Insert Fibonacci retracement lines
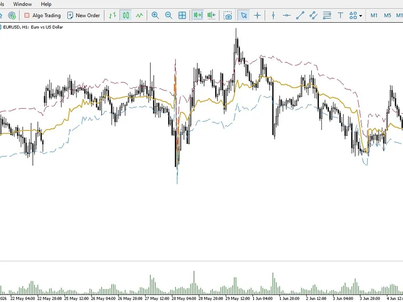This screenshot has height=302, width=403. (x=327, y=16)
